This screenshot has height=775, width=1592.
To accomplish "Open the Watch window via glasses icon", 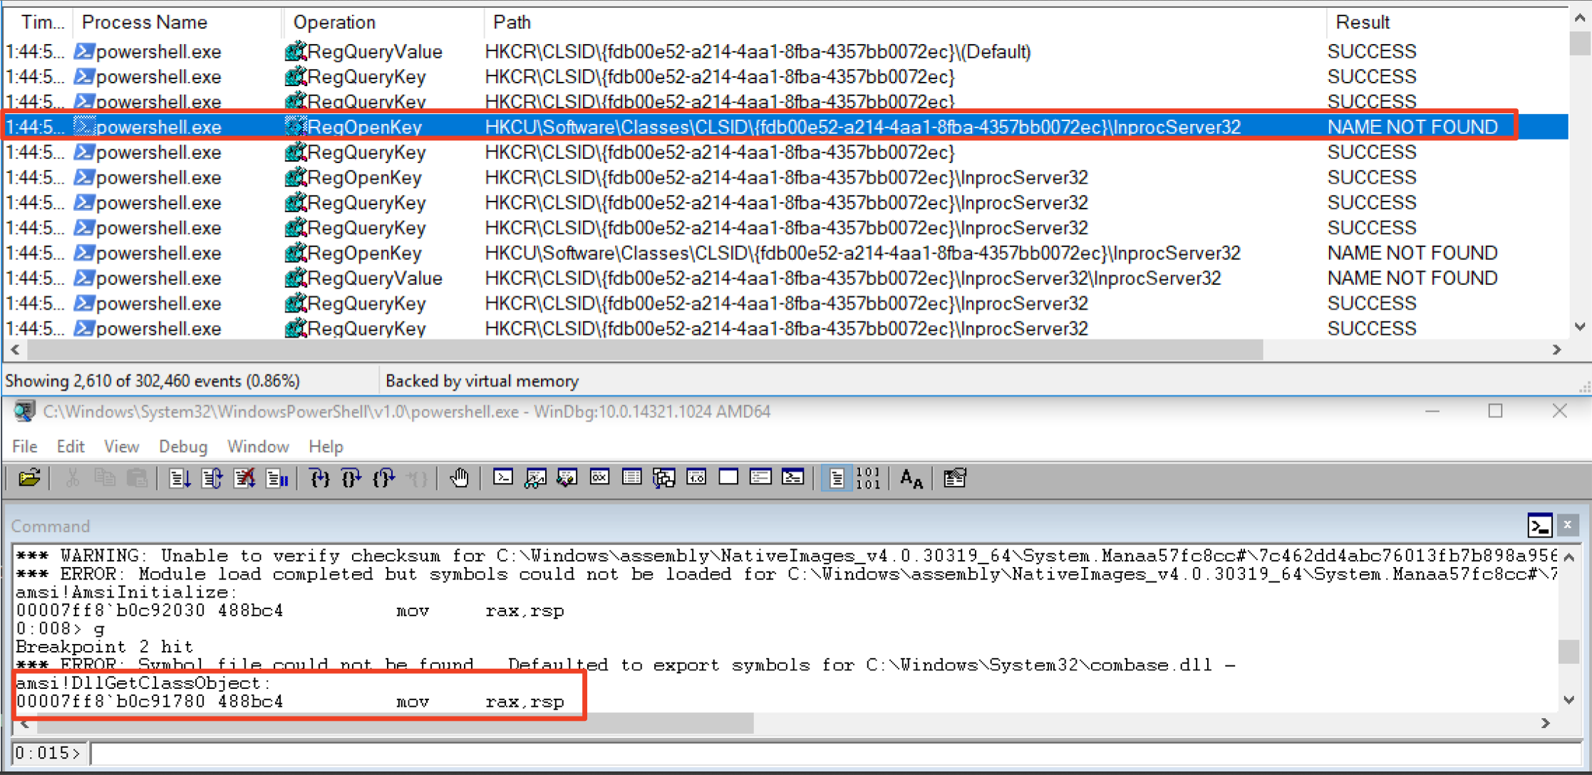I will tap(535, 478).
